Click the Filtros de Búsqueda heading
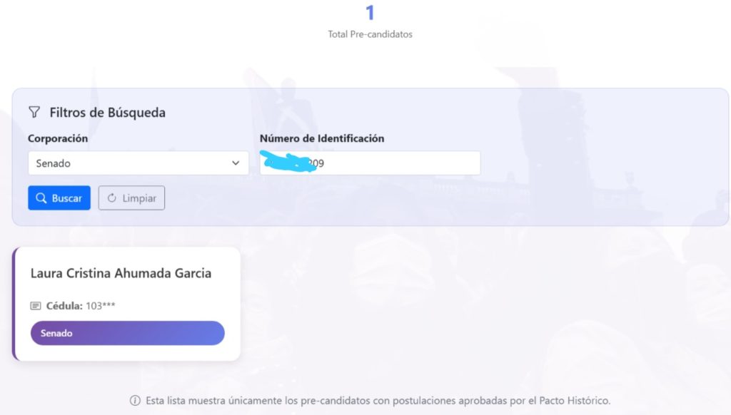 click(107, 112)
